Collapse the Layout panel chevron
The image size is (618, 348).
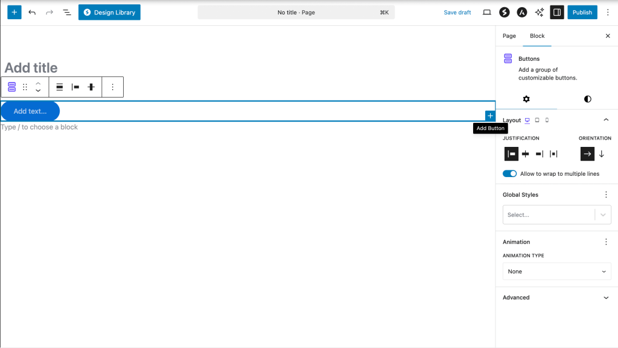pyautogui.click(x=606, y=119)
